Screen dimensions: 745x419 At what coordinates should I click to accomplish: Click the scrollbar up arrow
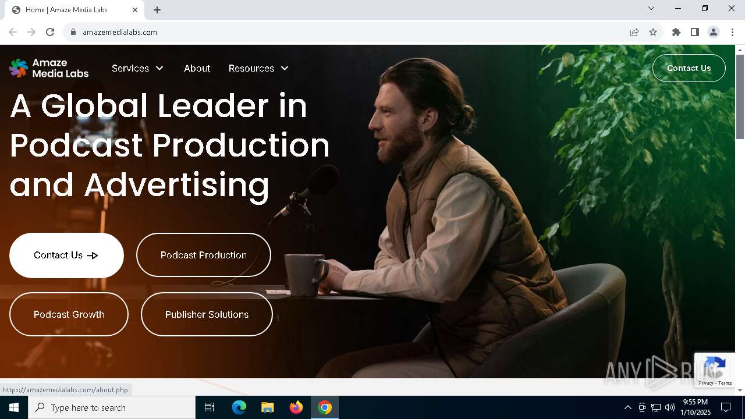[x=740, y=49]
